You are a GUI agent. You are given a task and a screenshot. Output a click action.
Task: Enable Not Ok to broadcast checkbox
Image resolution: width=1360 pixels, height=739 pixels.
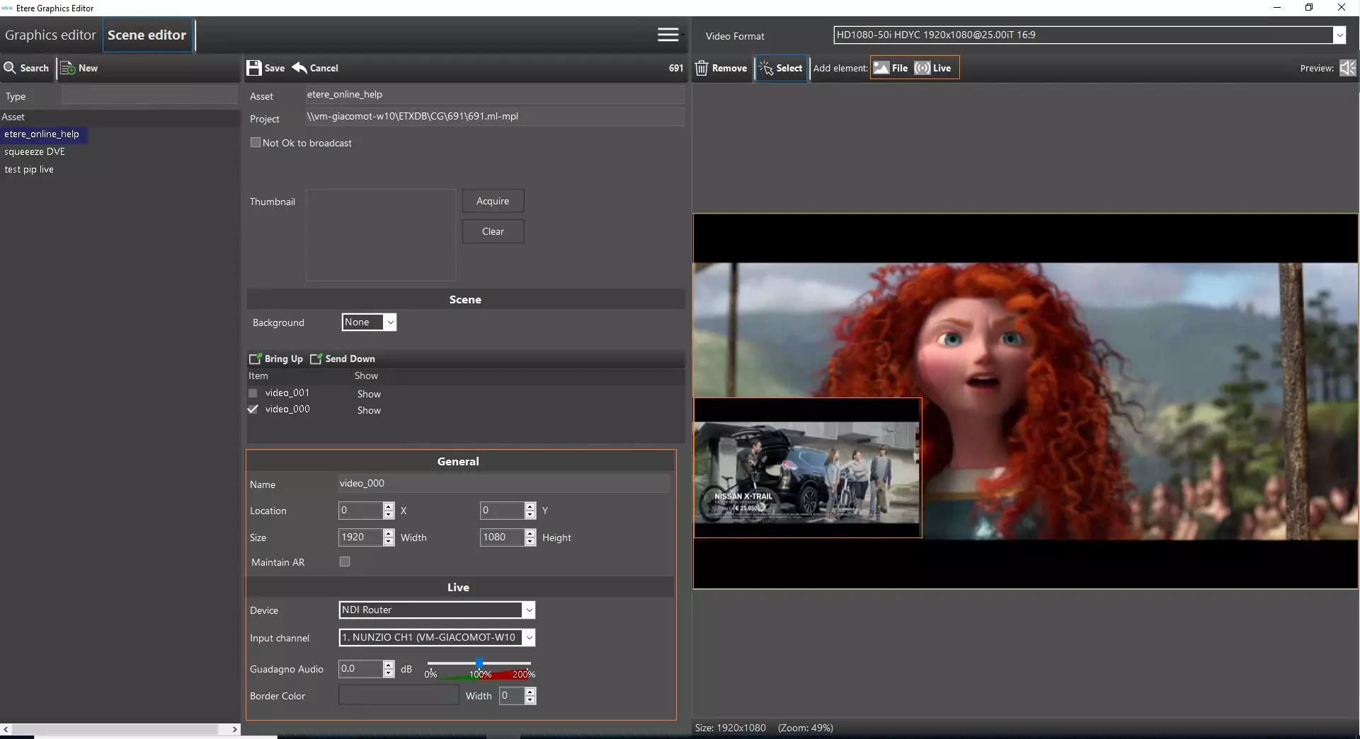(256, 142)
